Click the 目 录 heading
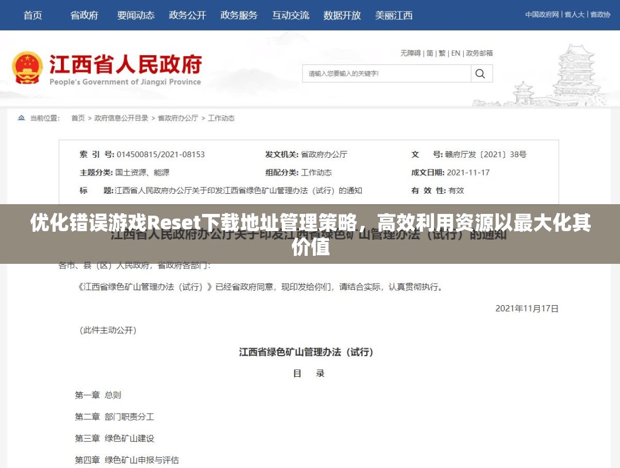 [309, 373]
